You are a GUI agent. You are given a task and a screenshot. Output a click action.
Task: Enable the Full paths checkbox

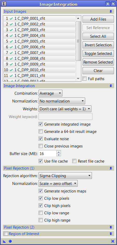click(84, 79)
